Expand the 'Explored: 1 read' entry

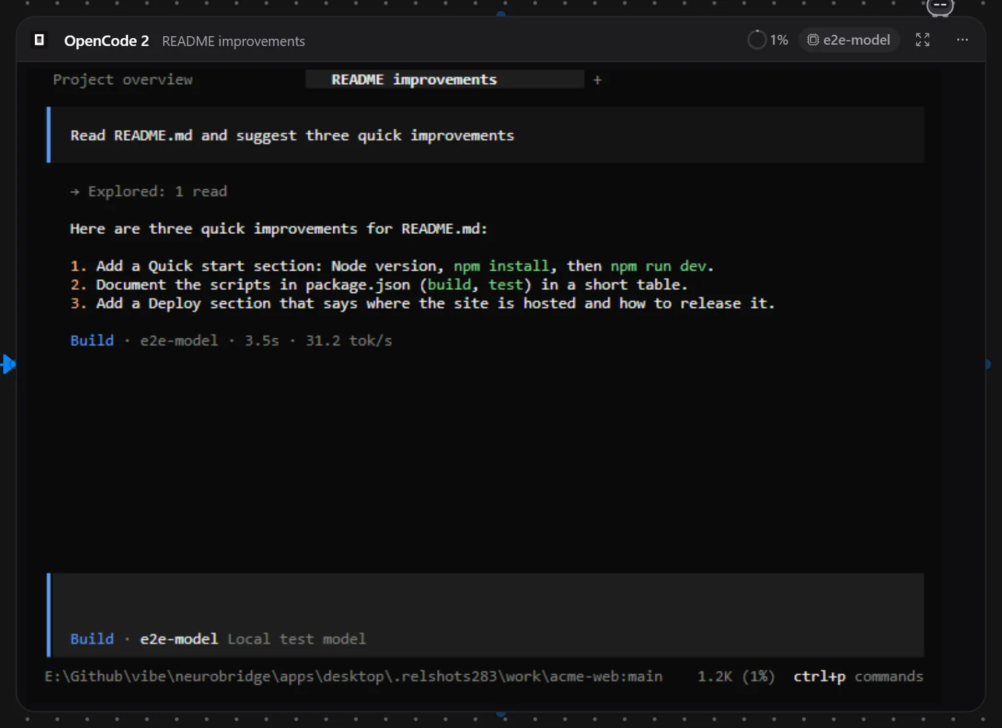tap(149, 191)
